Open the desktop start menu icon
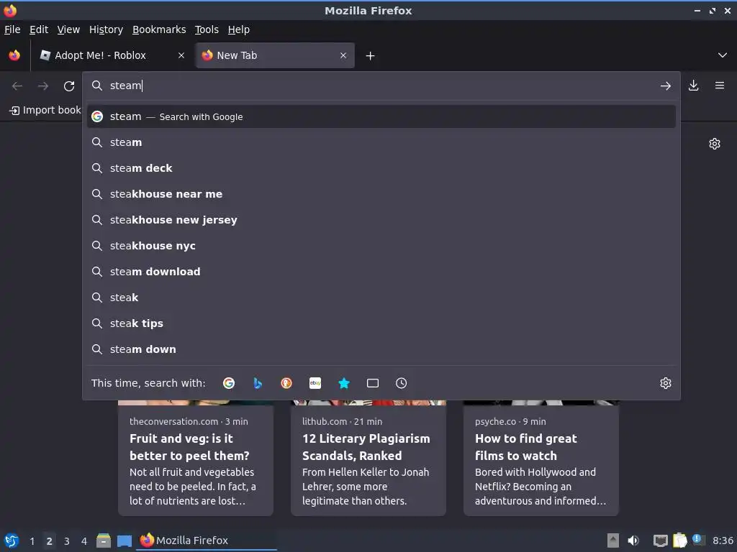This screenshot has height=552, width=737. (12, 540)
